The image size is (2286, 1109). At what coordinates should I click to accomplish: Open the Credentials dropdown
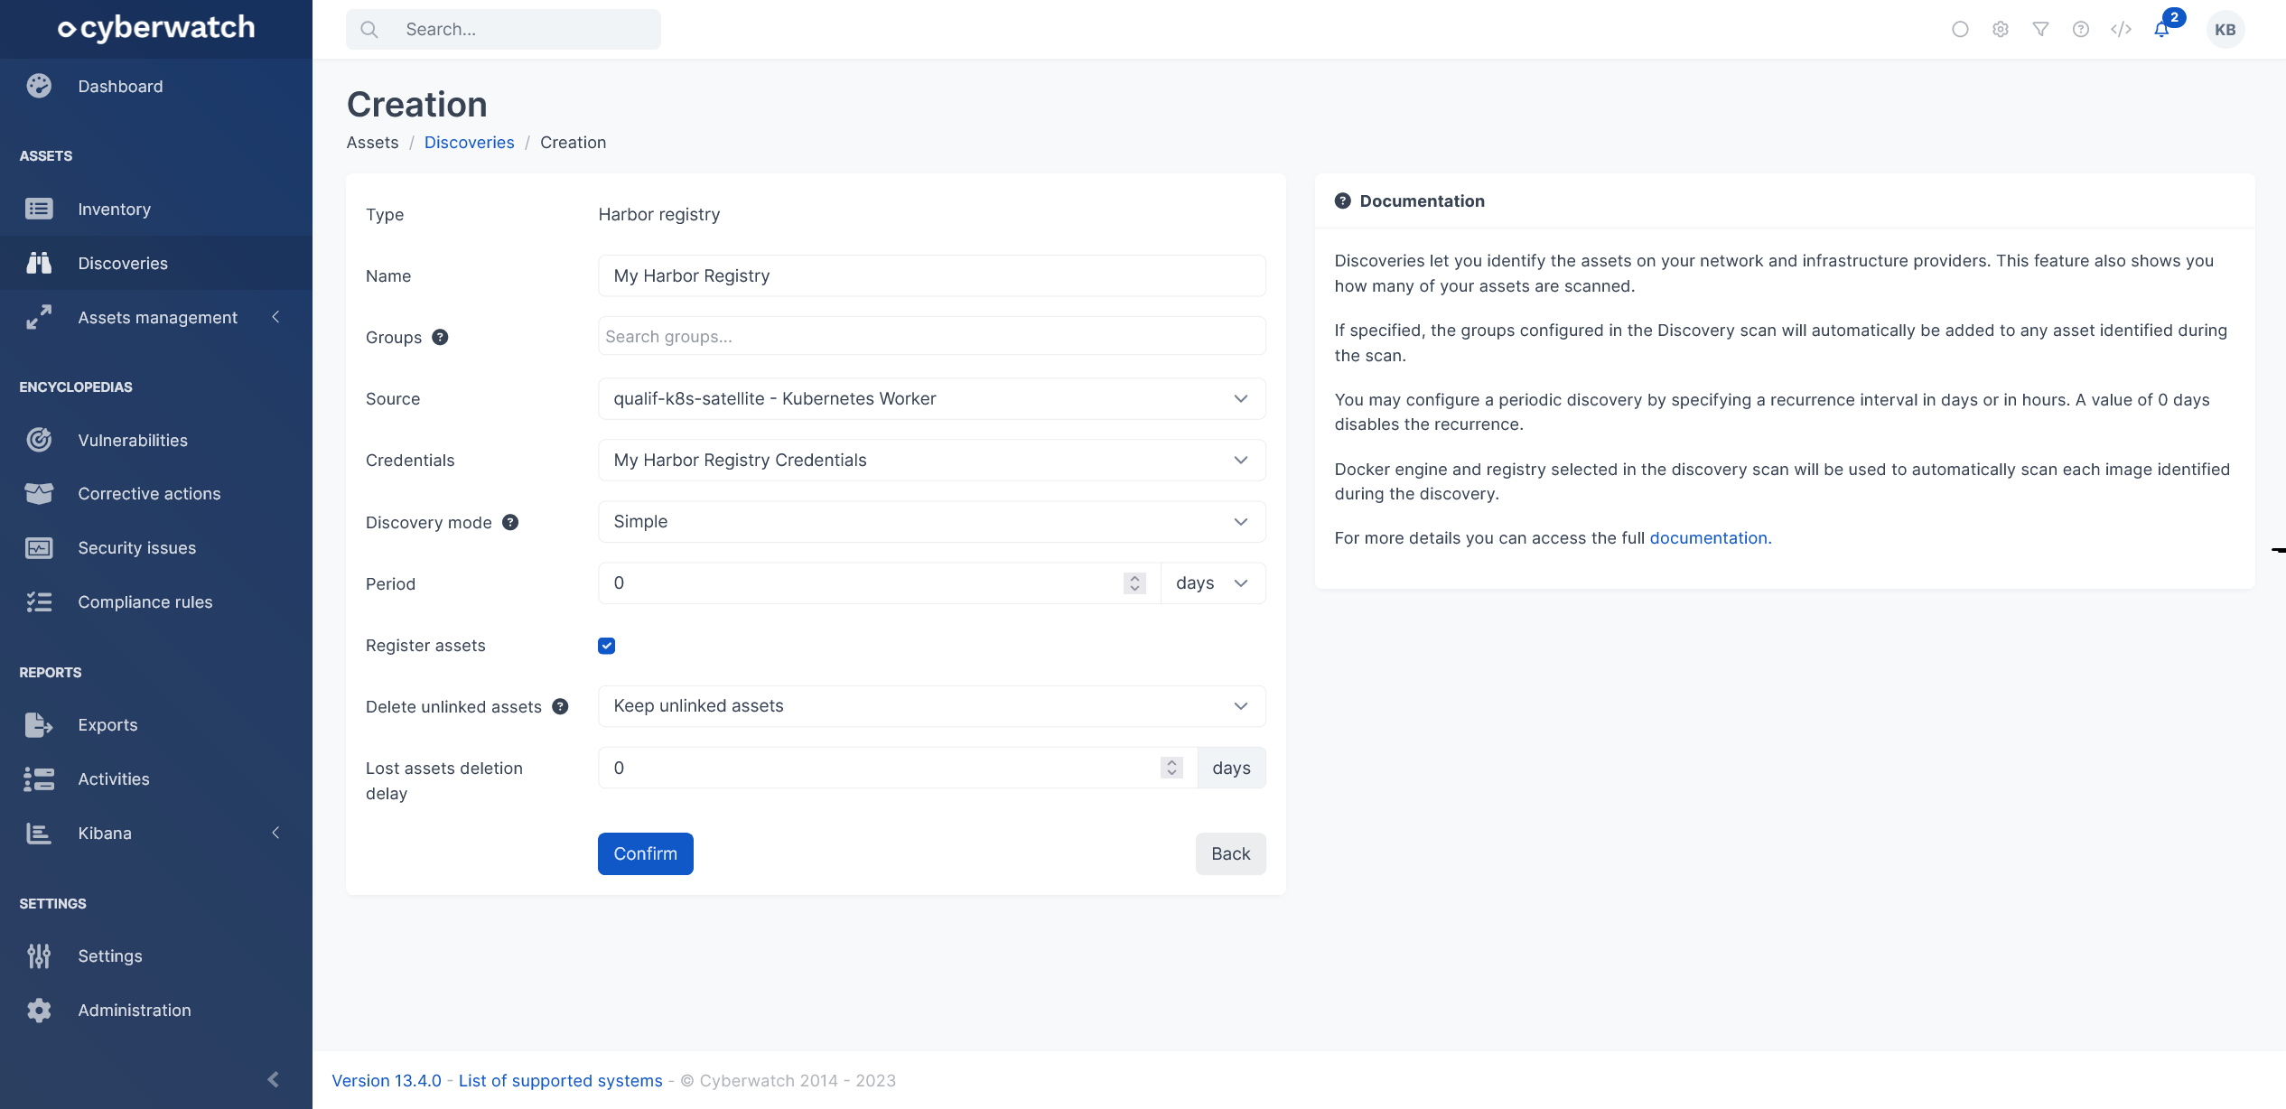pos(931,460)
